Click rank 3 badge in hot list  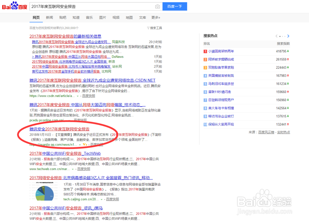click(205, 68)
